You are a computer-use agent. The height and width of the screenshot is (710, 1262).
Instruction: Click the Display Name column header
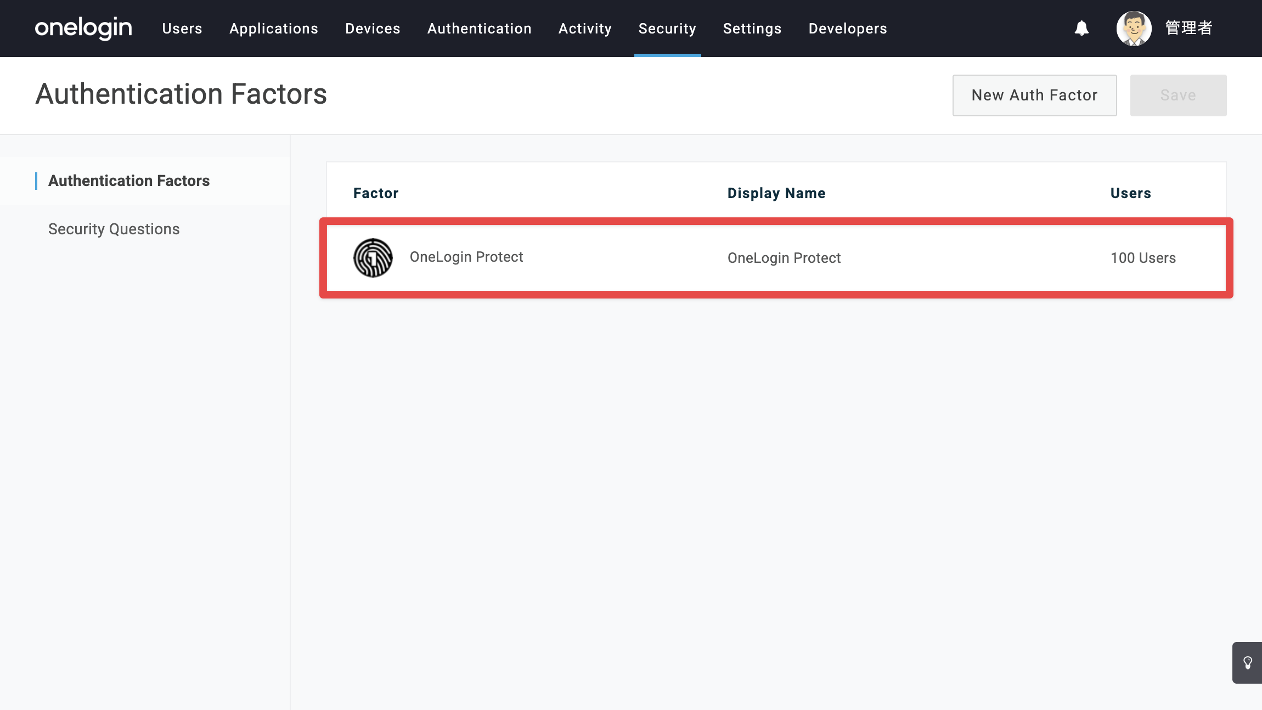776,193
